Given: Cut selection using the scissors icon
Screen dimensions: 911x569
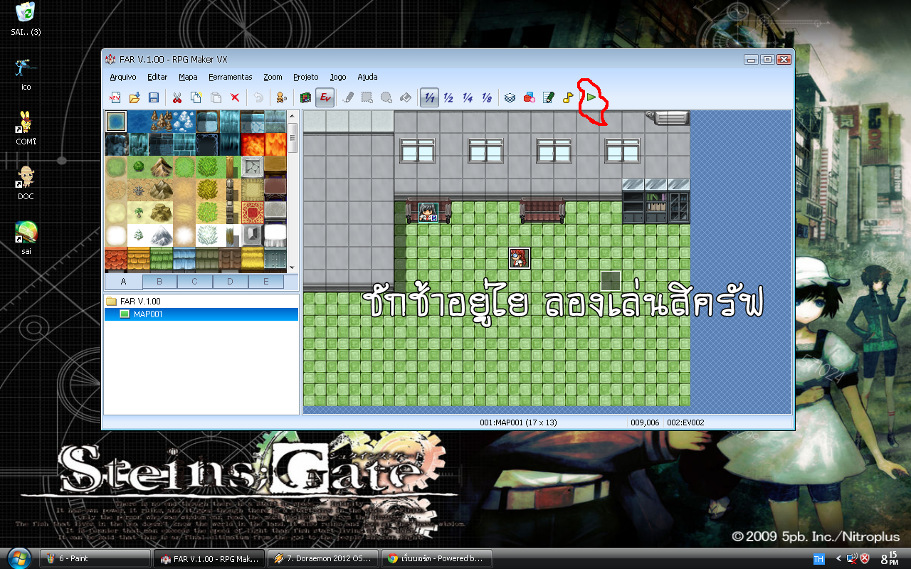Looking at the screenshot, I should click(177, 97).
